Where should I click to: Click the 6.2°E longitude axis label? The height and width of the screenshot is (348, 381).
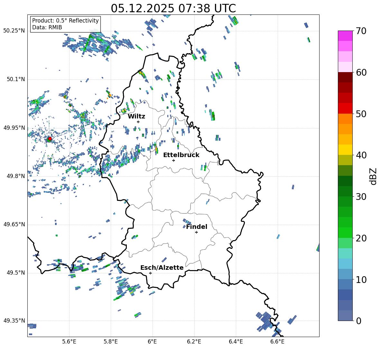(x=194, y=341)
